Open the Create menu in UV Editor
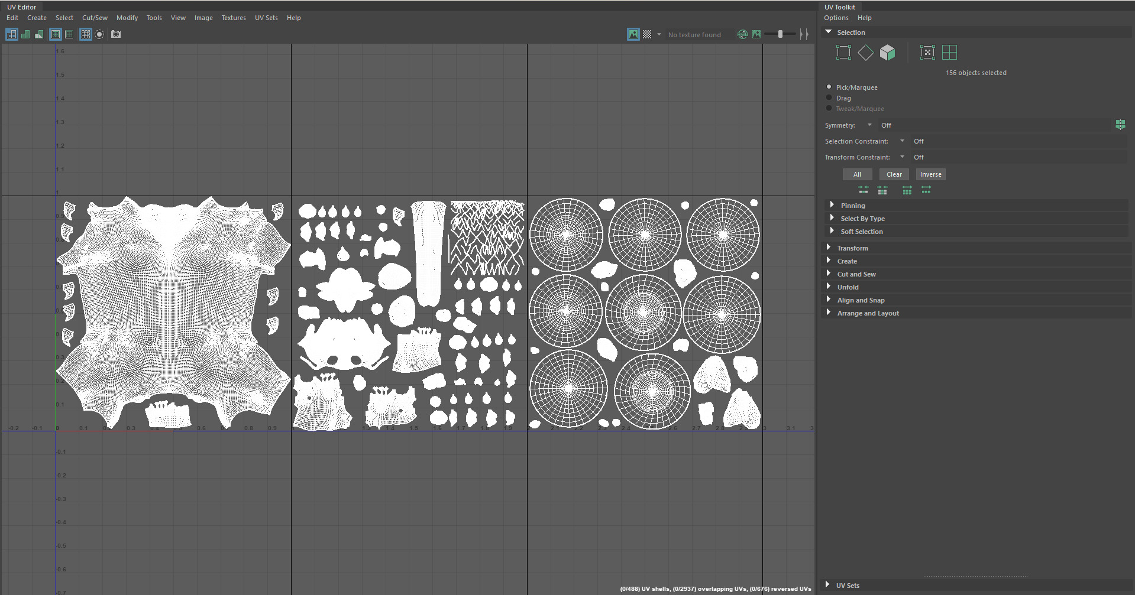The height and width of the screenshot is (595, 1135). coord(37,18)
